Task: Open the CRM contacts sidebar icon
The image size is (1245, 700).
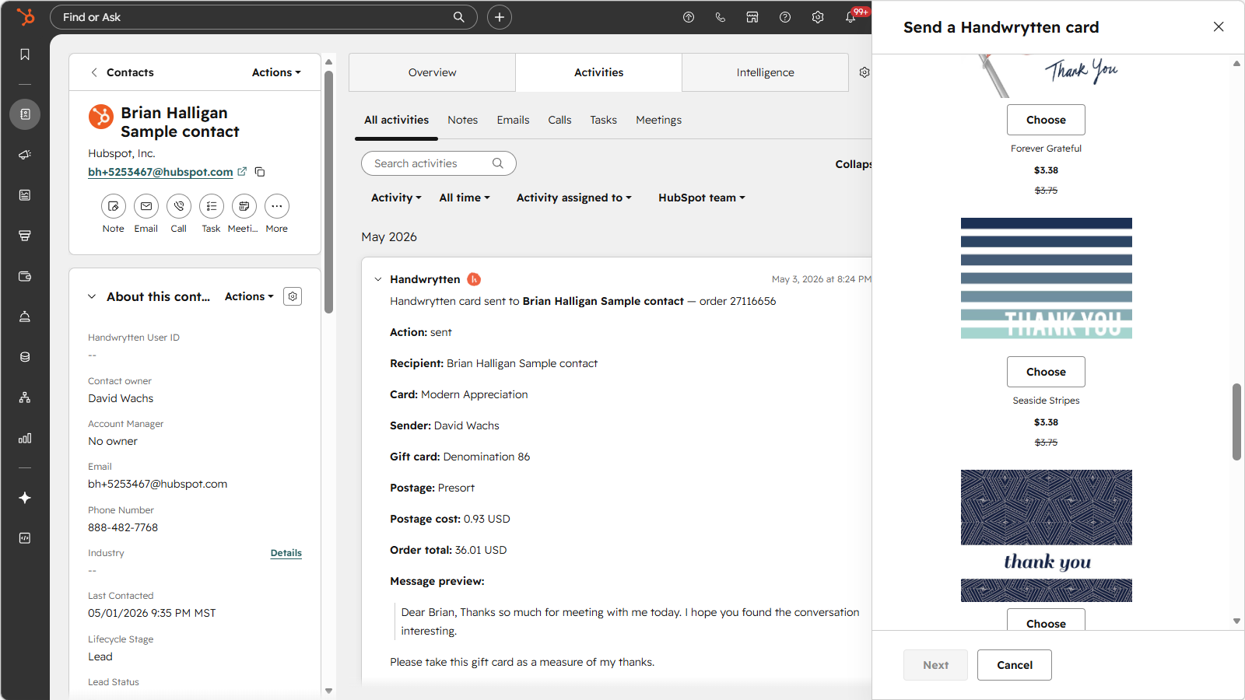Action: pos(25,114)
